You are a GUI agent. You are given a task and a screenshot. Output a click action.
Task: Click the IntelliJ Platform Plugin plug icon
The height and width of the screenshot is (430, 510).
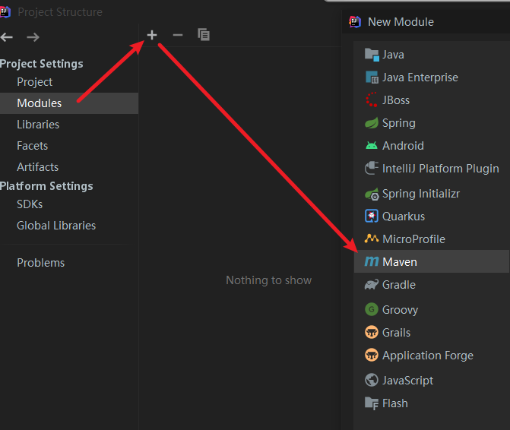coord(372,168)
